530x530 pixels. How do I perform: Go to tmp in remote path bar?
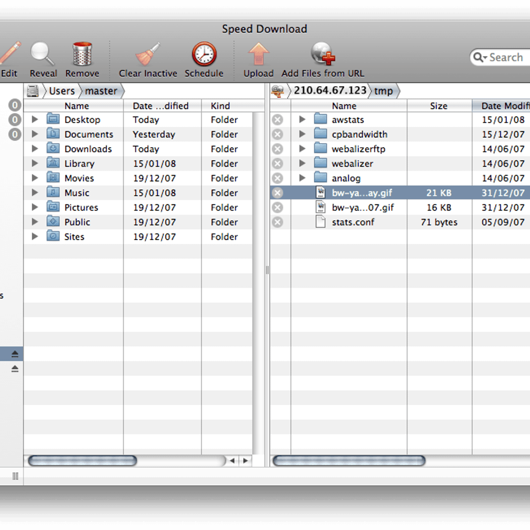383,91
